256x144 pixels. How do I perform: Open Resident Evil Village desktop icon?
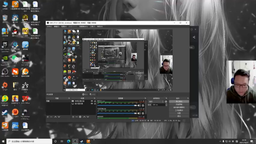pos(25,60)
